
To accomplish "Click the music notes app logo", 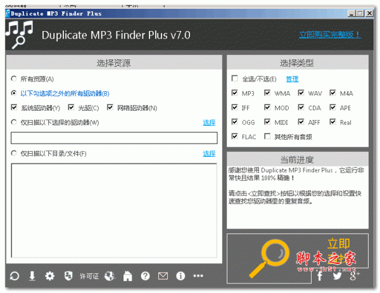I will (x=19, y=34).
